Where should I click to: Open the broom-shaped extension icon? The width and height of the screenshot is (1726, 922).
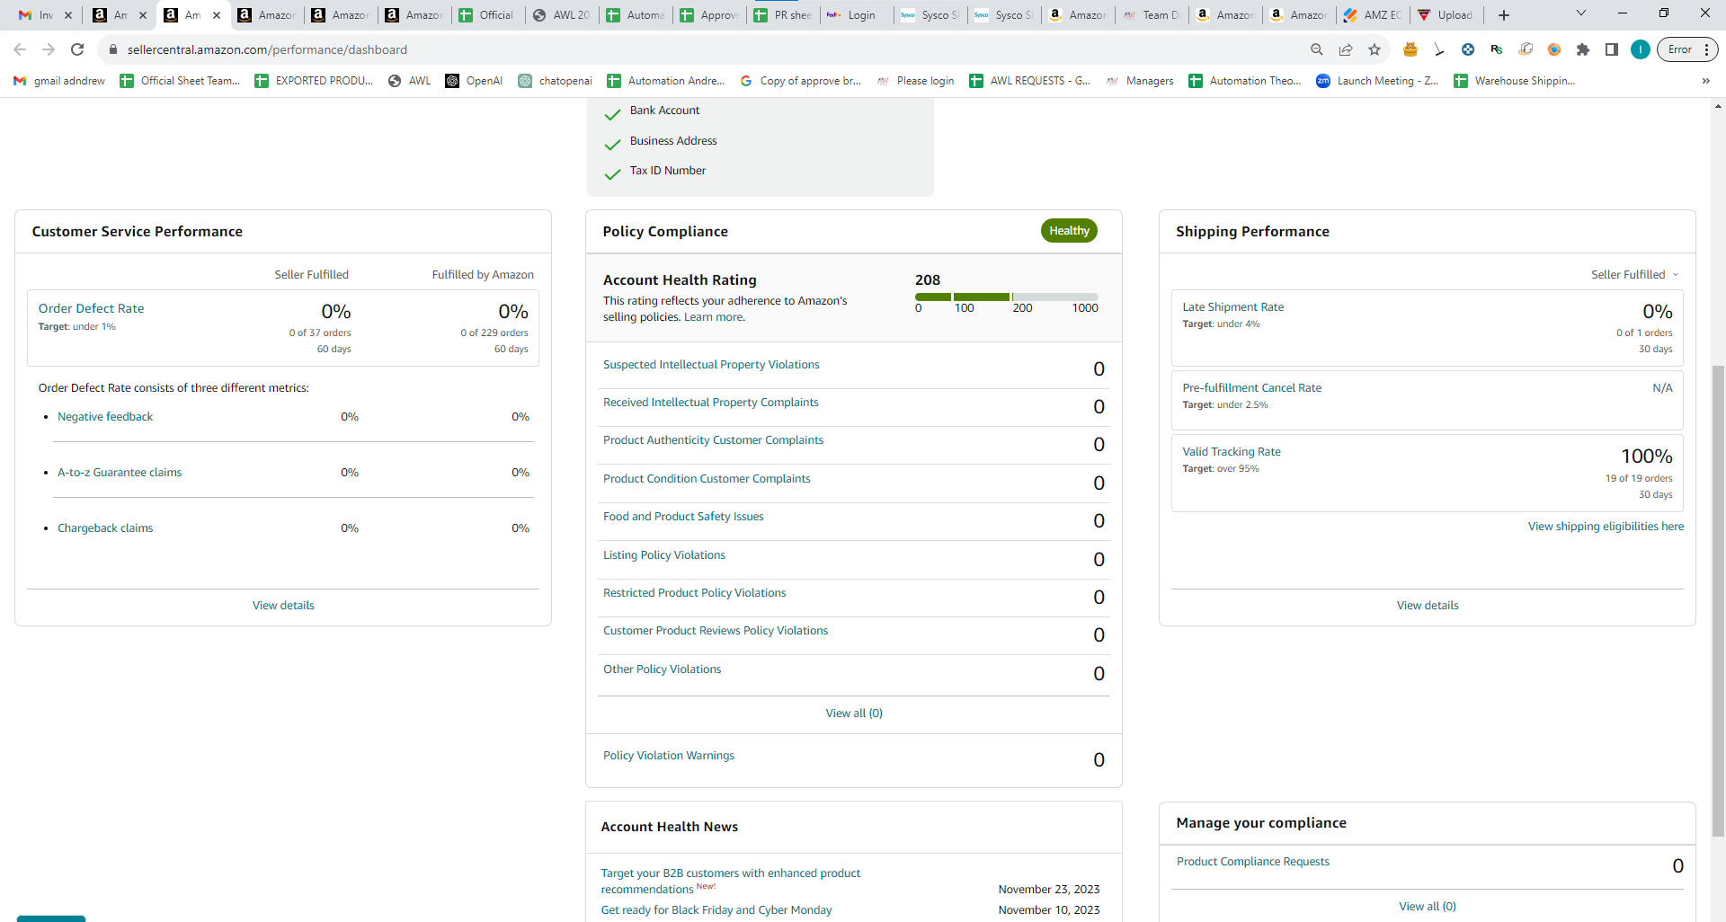pyautogui.click(x=1439, y=49)
